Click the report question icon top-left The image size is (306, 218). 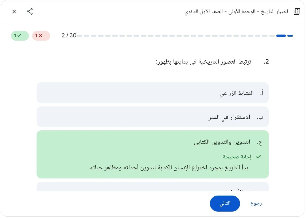297,11
